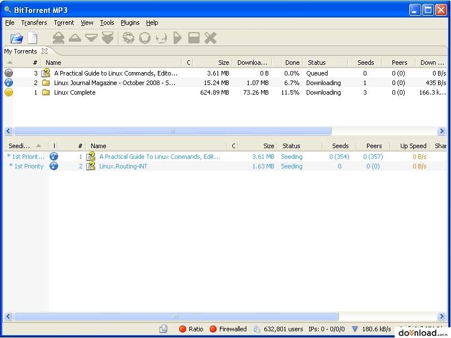The height and width of the screenshot is (338, 451).
Task: Sort downloads by first column arrow header
Action: (10, 63)
